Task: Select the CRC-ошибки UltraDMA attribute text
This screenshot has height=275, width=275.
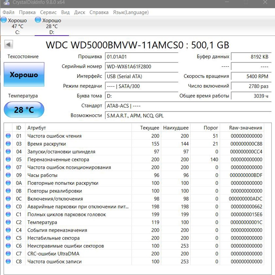Action: pyautogui.click(x=53, y=254)
